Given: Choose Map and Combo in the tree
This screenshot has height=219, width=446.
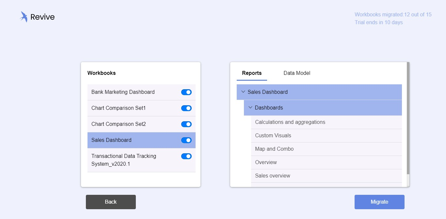Looking at the screenshot, I should [274, 149].
